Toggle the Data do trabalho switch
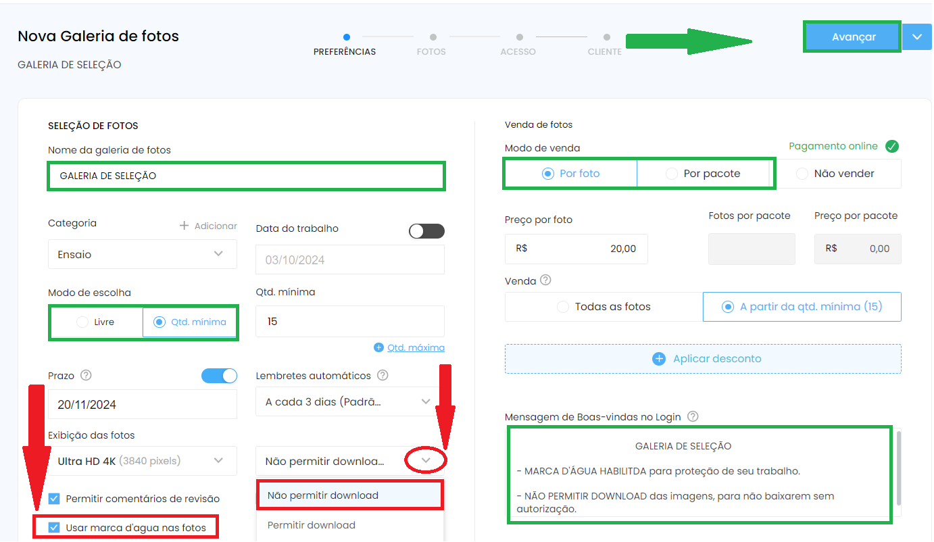 (427, 231)
